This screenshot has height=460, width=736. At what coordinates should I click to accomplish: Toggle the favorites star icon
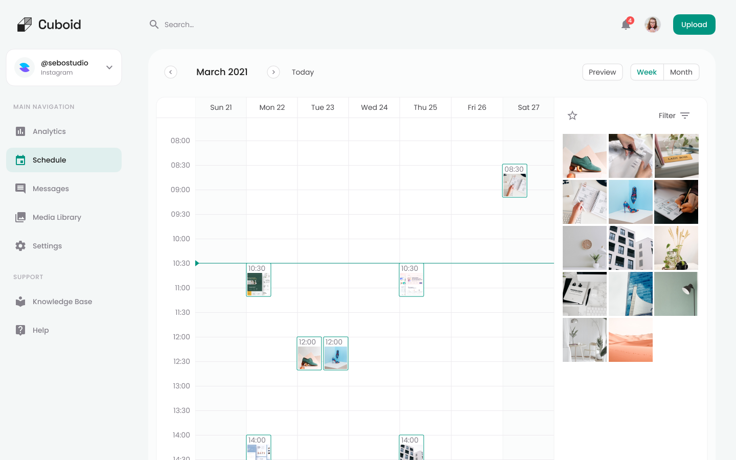(572, 116)
